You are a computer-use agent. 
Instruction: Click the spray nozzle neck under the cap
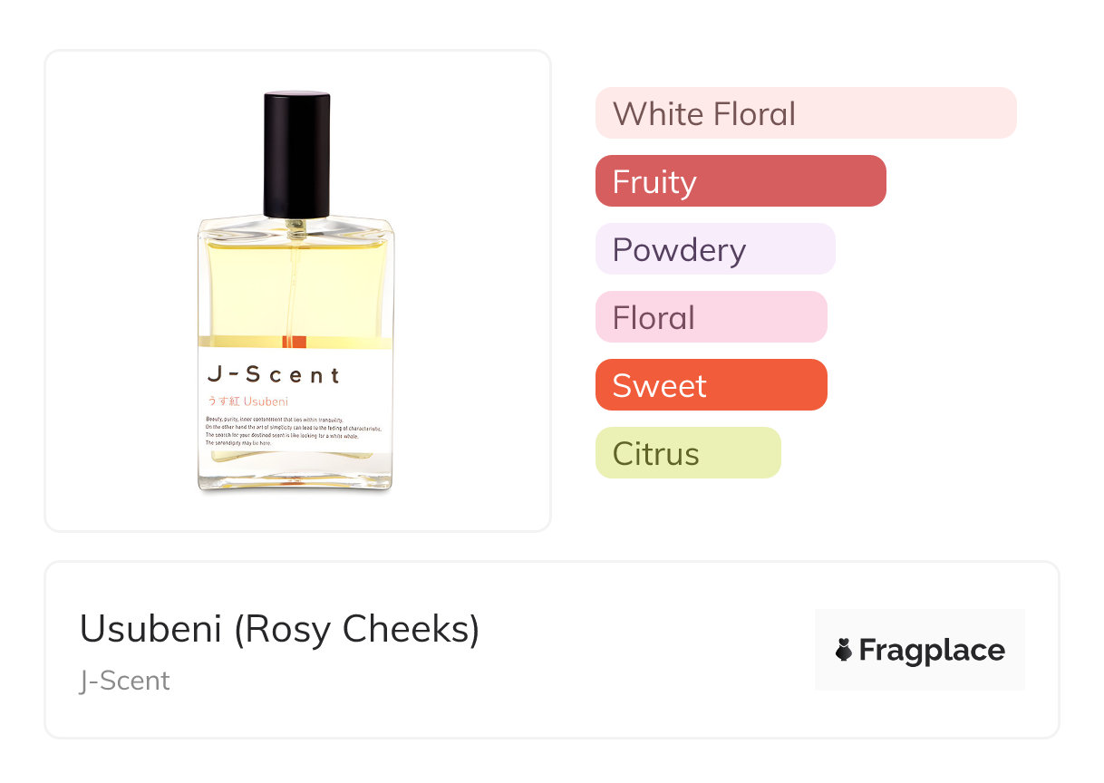pos(295,227)
